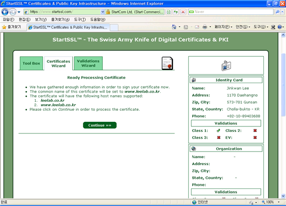Click the browser Back arrow button
The height and width of the screenshot is (206, 286).
tap(5, 12)
